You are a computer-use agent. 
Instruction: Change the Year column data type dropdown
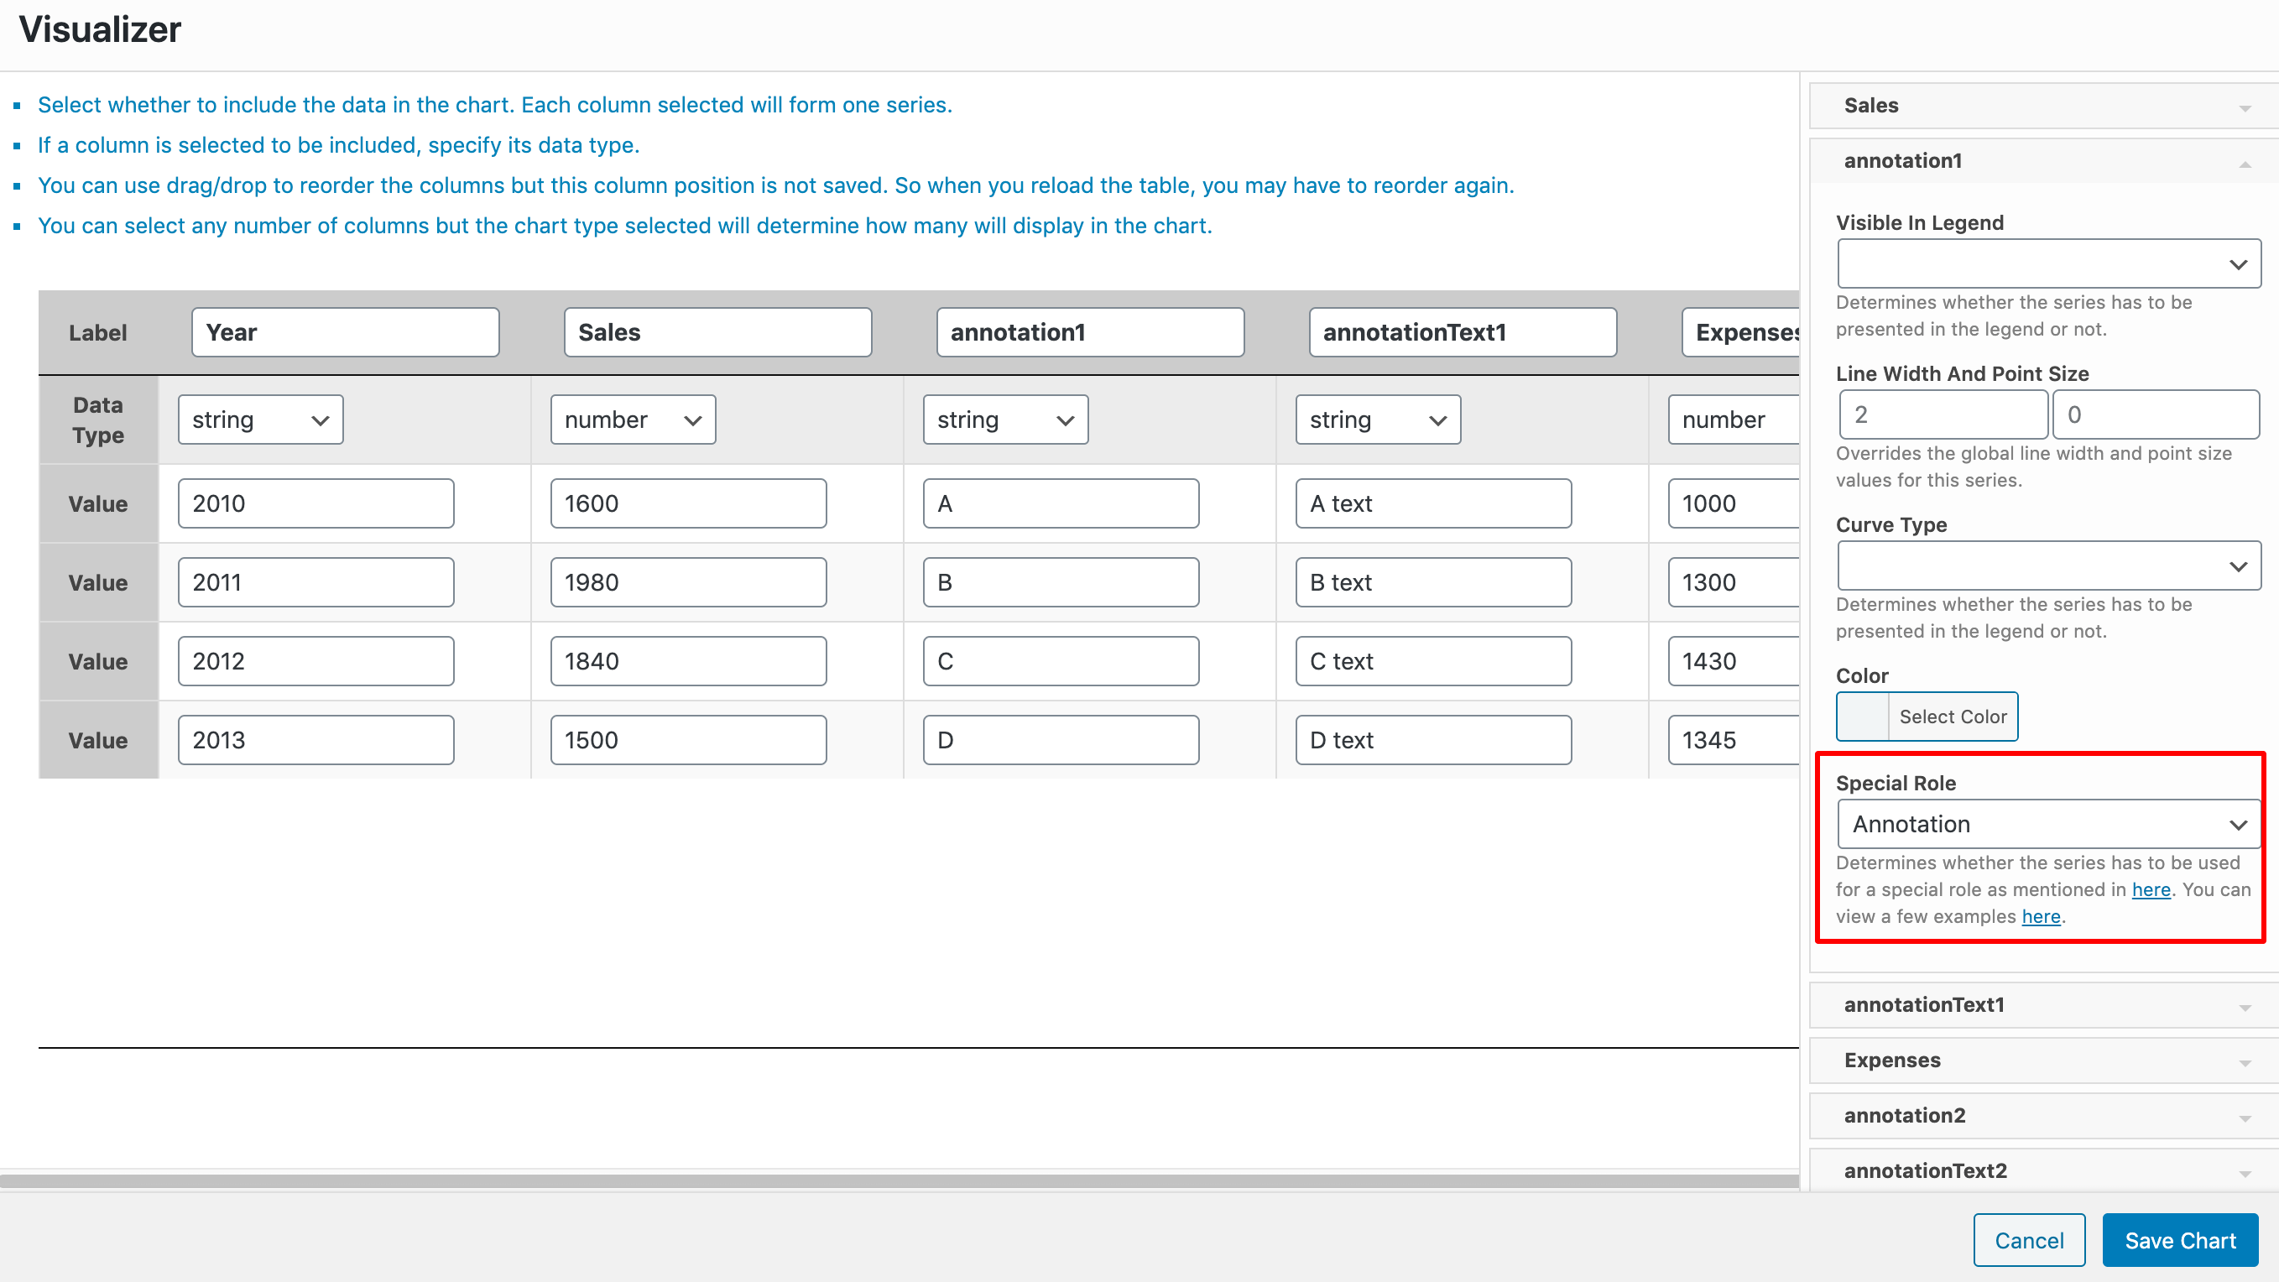coord(260,420)
